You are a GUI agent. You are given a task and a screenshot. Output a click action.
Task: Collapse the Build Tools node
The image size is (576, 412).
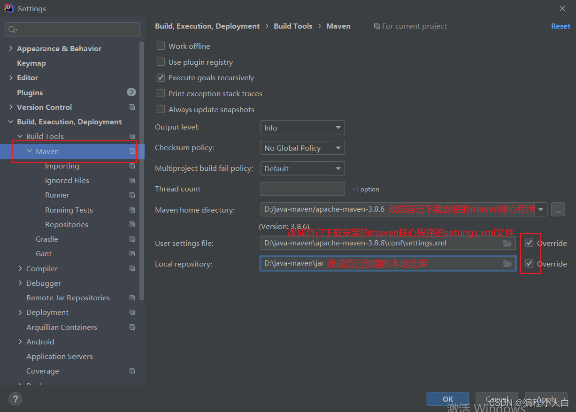(20, 136)
